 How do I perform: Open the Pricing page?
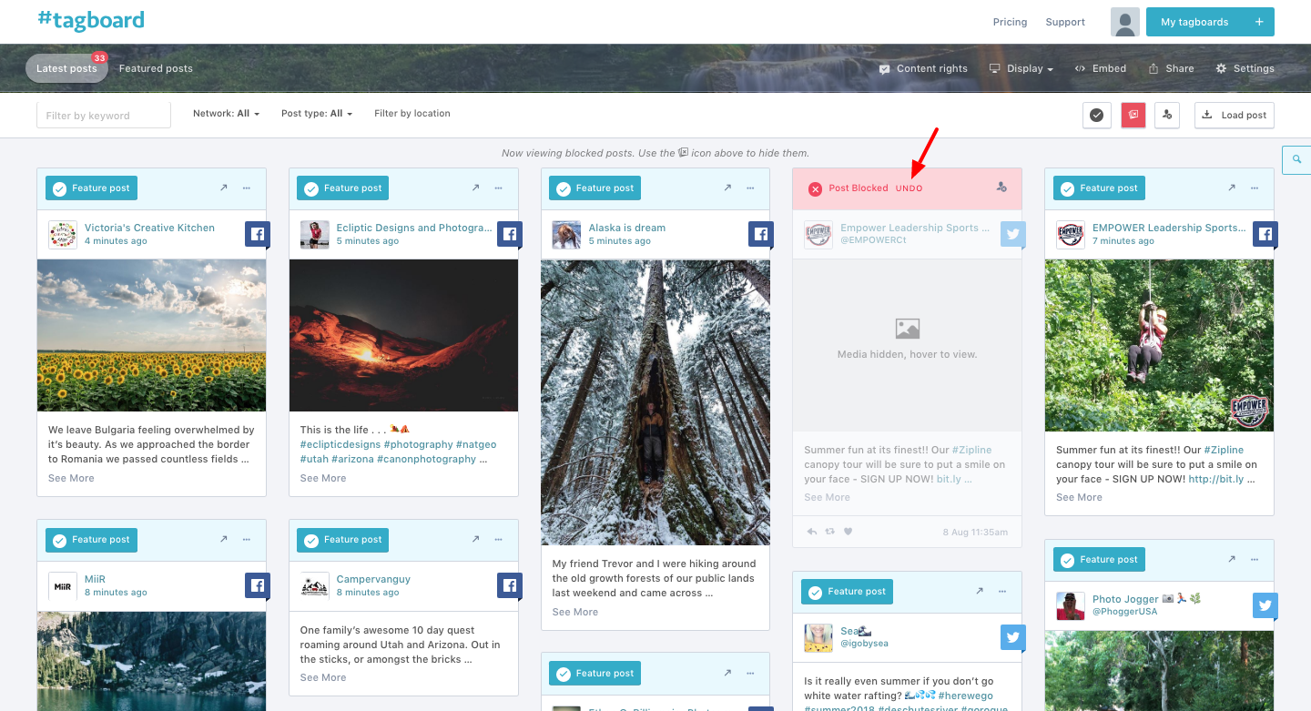[x=1010, y=22]
